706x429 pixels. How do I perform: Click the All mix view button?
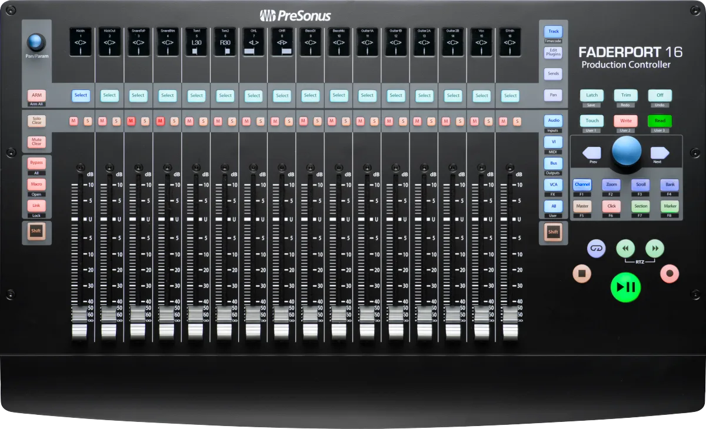(x=553, y=206)
